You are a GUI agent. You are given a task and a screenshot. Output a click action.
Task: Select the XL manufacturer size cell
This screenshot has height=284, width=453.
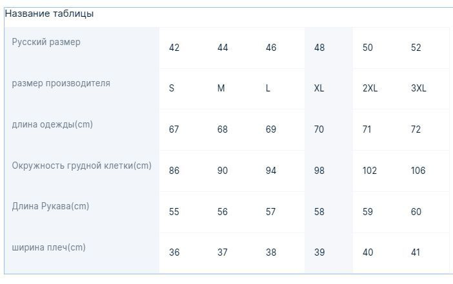point(319,88)
